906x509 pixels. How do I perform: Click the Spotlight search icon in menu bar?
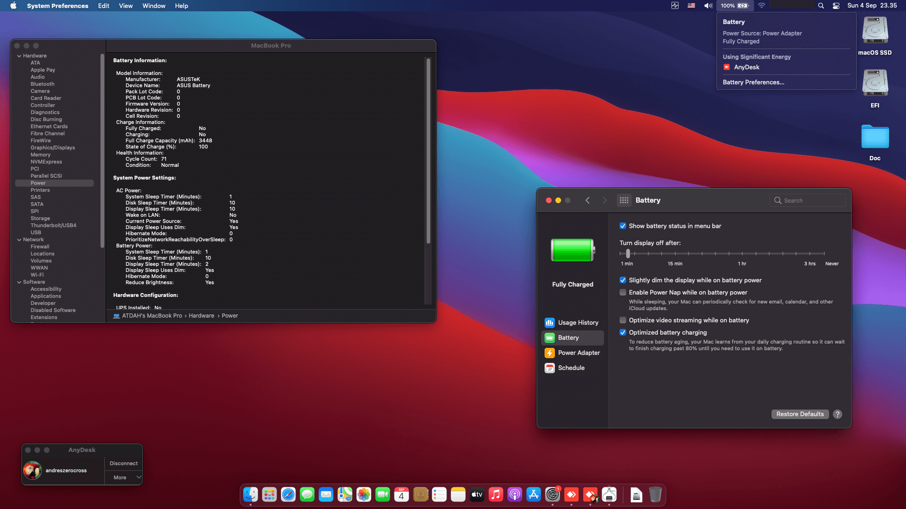[x=821, y=6]
